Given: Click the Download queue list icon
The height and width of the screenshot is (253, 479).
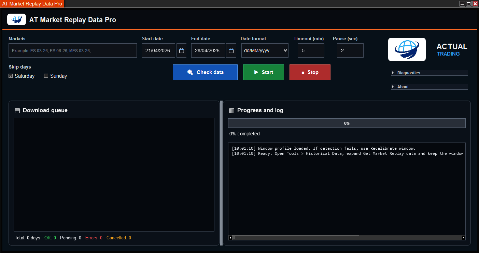Looking at the screenshot, I should point(17,110).
